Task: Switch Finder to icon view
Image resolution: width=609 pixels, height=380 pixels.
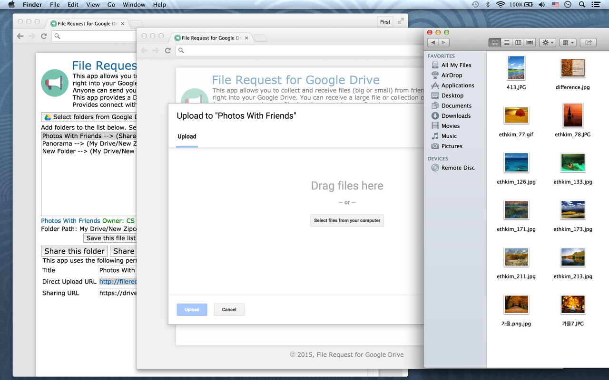Action: [495, 43]
